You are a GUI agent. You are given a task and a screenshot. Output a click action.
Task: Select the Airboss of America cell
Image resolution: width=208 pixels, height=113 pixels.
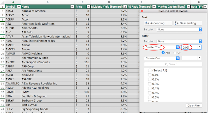point(48,11)
